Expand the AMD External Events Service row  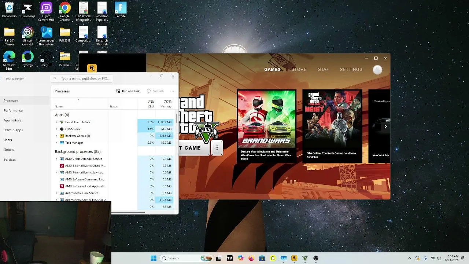(x=56, y=172)
